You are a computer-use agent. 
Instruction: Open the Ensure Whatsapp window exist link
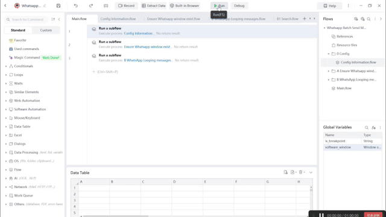coord(147,47)
